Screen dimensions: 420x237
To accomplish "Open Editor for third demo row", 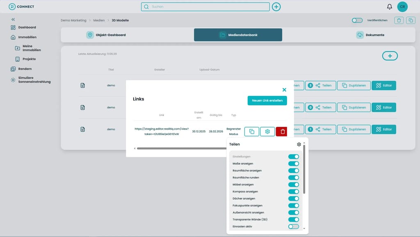I will pos(383,129).
